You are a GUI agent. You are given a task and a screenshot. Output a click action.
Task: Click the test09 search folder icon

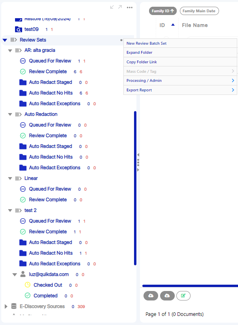(19, 29)
